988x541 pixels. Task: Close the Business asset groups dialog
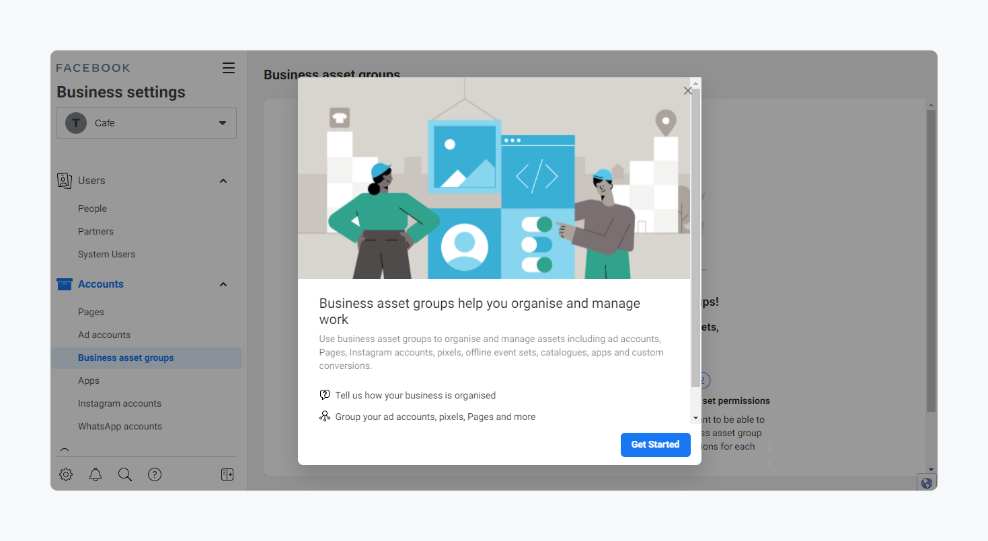point(687,91)
